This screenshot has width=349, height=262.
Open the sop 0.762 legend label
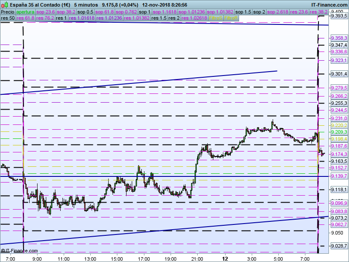point(127,12)
